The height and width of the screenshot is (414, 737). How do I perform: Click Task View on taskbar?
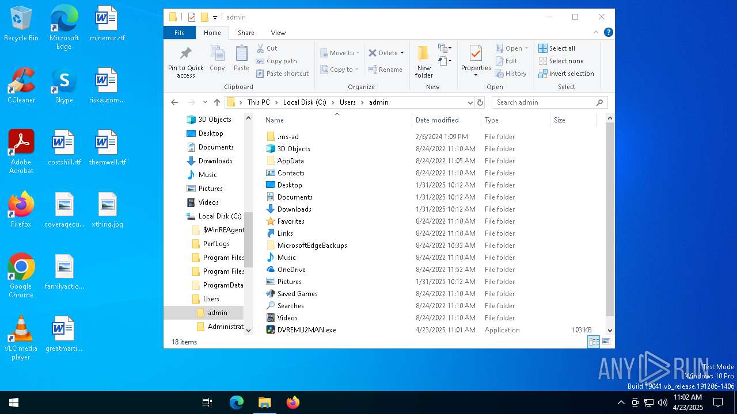(x=207, y=402)
